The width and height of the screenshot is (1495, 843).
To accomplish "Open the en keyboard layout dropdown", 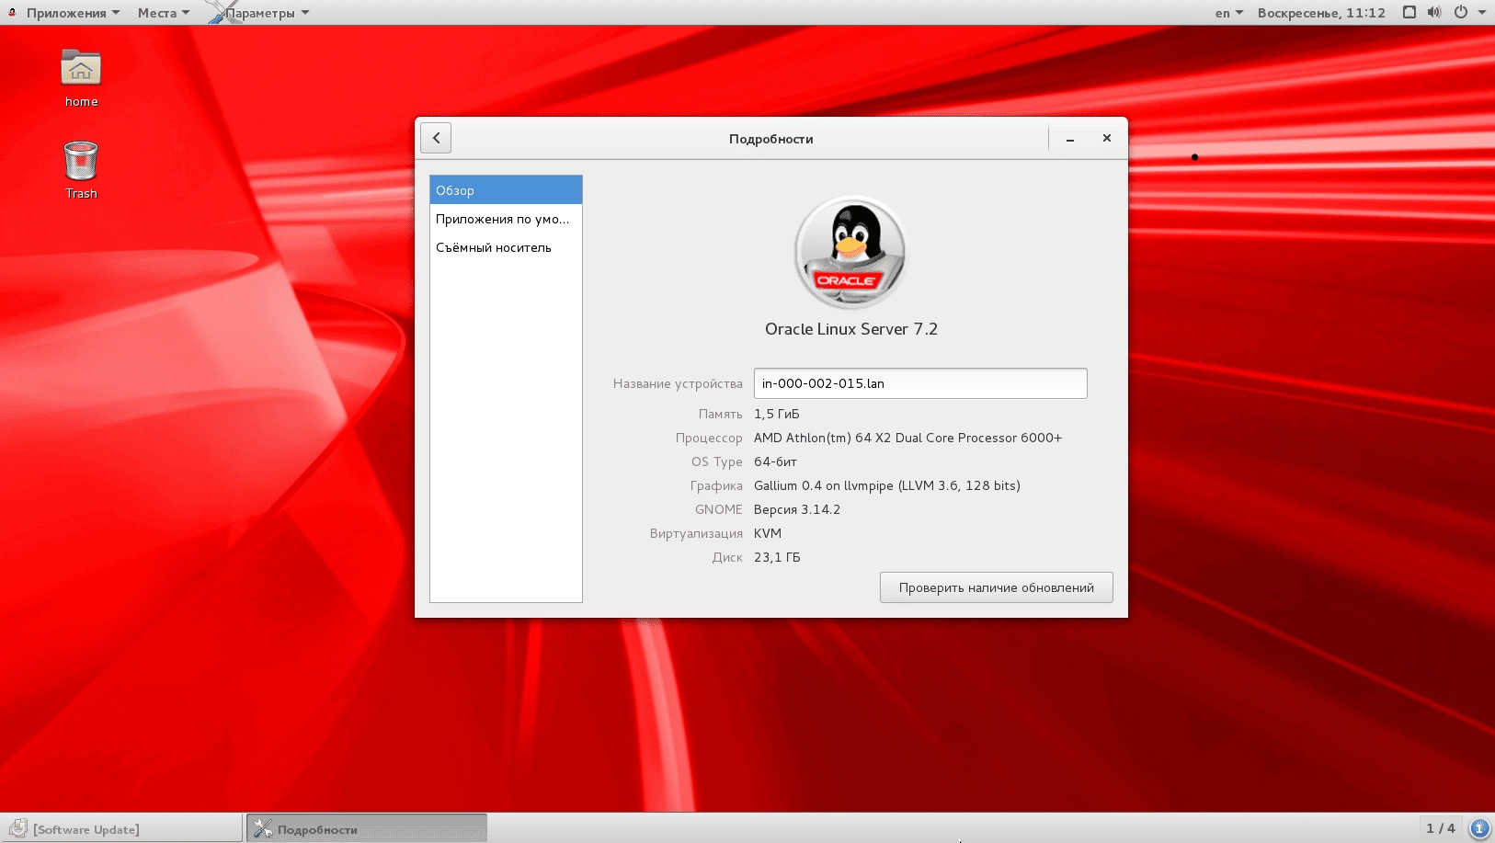I will (1228, 13).
